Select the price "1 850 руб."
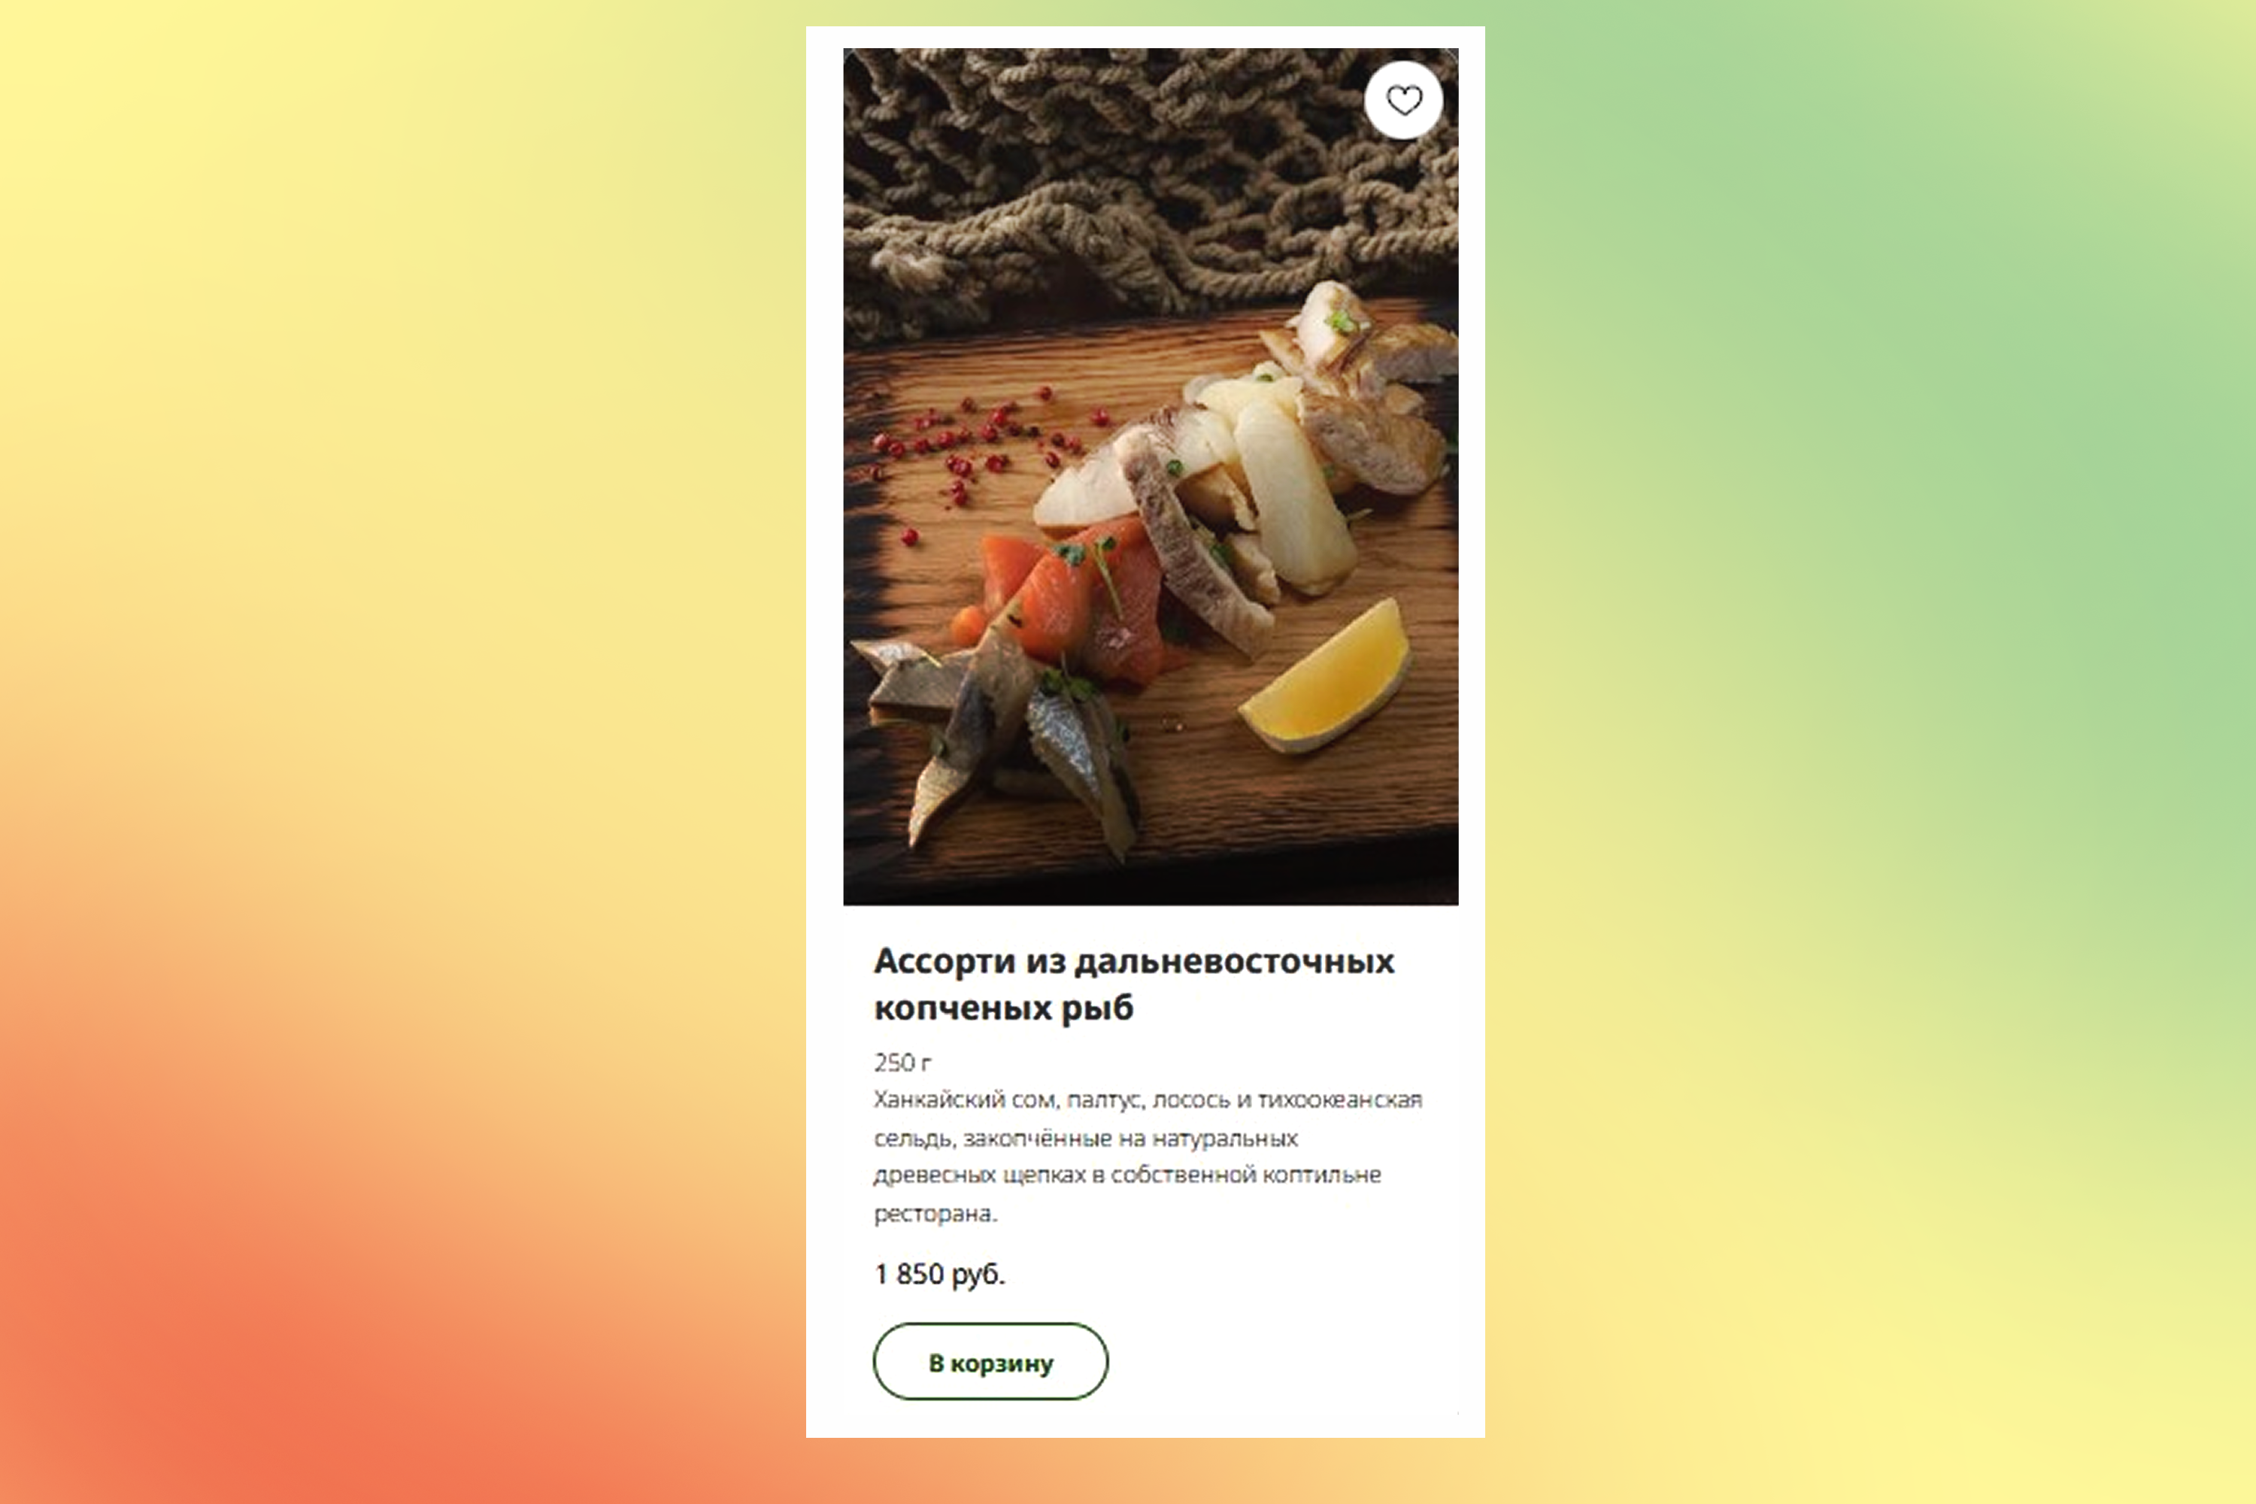The height and width of the screenshot is (1504, 2256). [x=939, y=1274]
